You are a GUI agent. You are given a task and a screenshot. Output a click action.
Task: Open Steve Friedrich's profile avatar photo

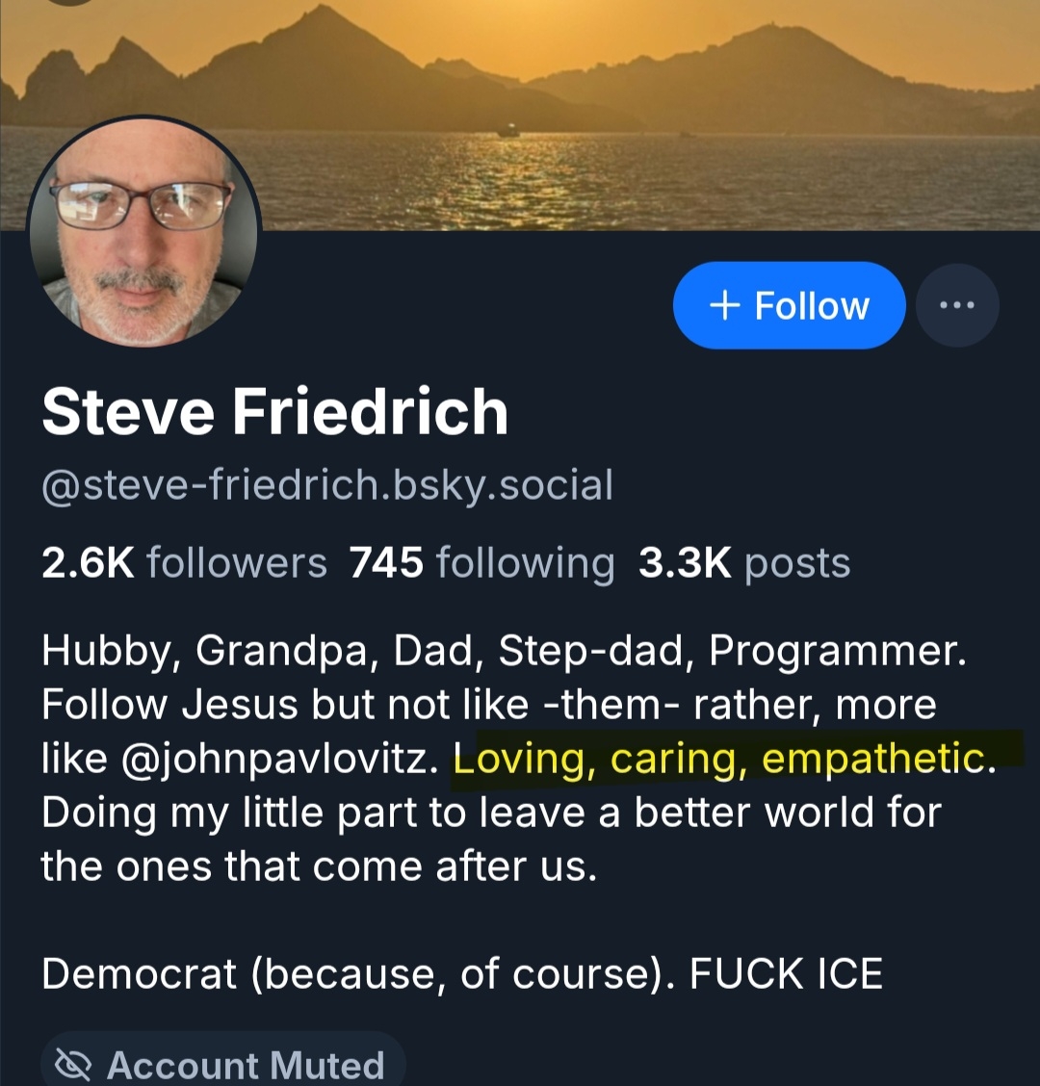pos(143,232)
